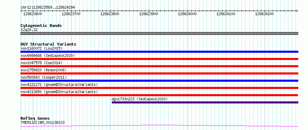The width and height of the screenshot is (308, 130).
Task: Open the nsv4221272 (gnomADStructuralVariants) label
Action: (59, 84)
